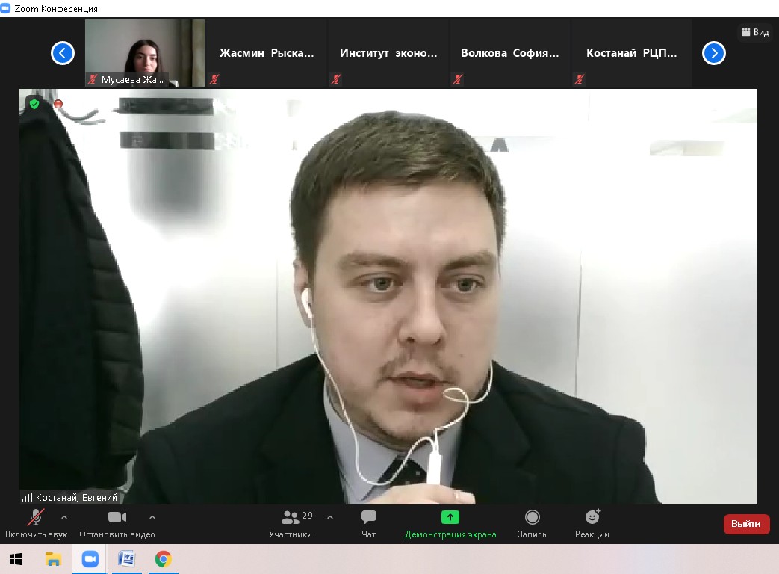Show next participants with right arrow
Screen dimensions: 779x574
point(714,53)
